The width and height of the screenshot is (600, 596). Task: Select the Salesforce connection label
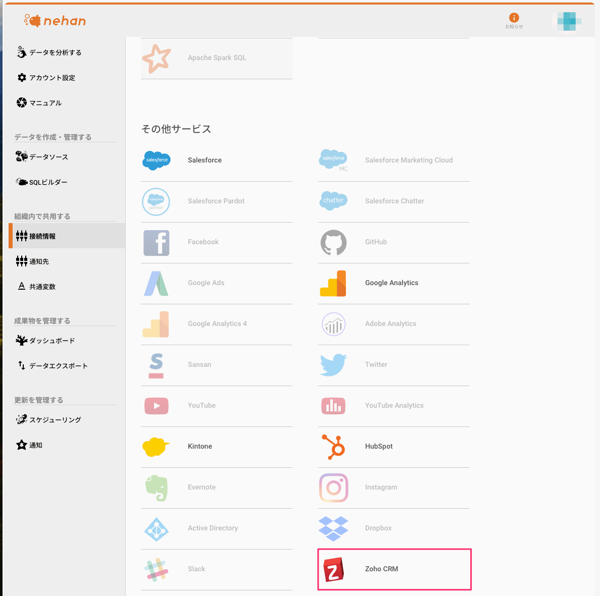coord(205,160)
